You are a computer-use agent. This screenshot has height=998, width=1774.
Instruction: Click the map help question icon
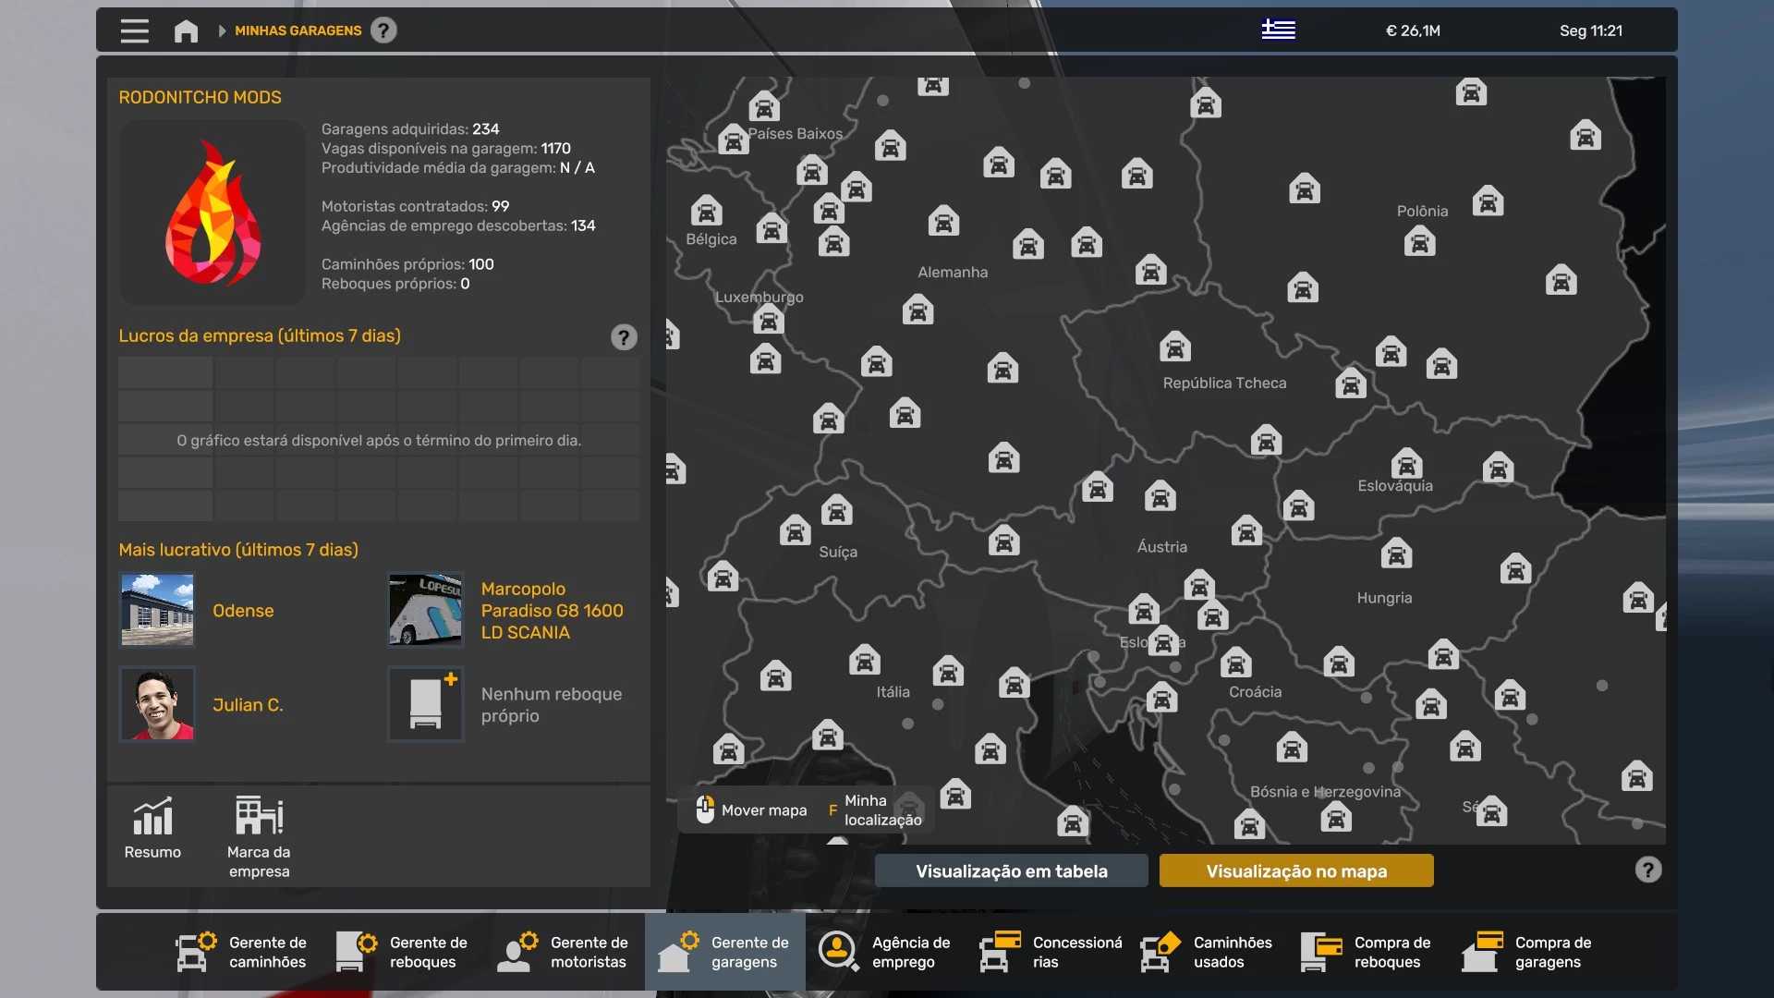pos(1647,870)
